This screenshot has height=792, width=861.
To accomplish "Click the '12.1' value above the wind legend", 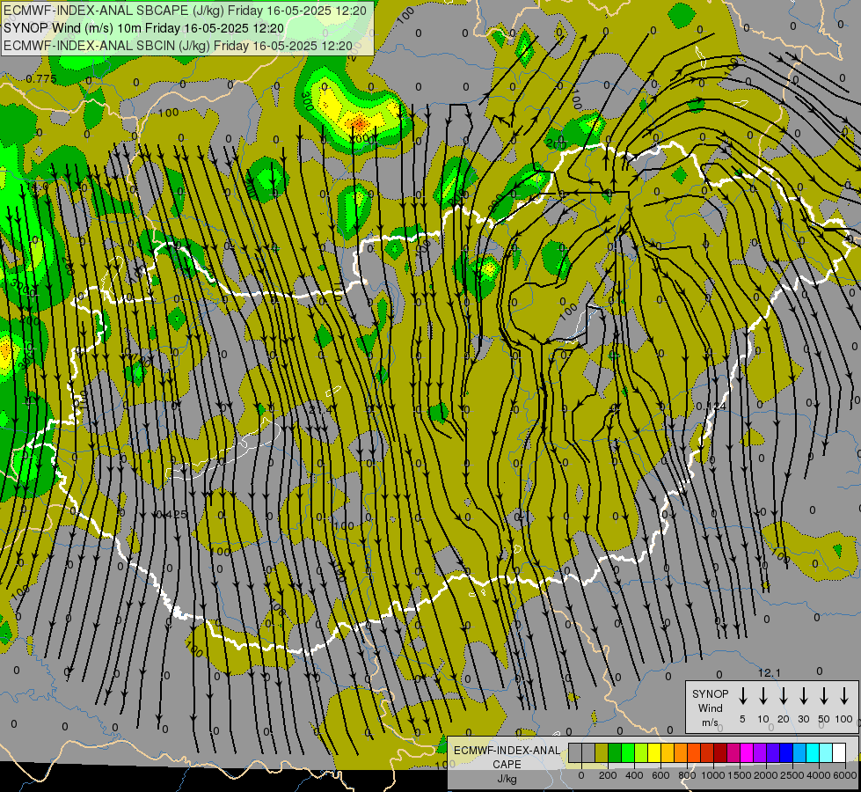I will [x=770, y=672].
